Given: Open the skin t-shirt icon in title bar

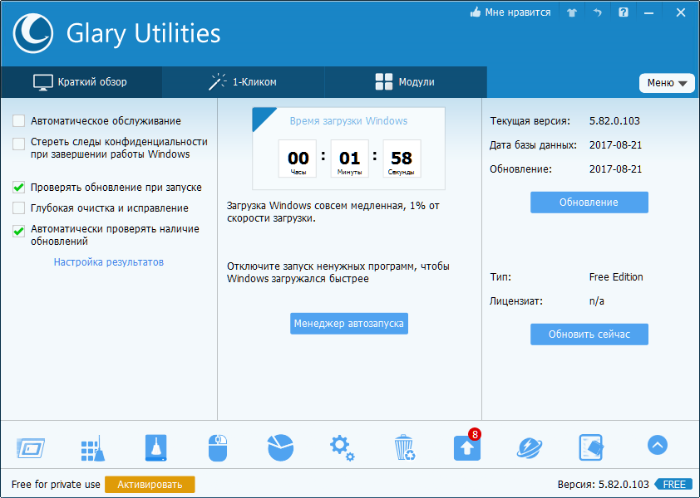Looking at the screenshot, I should pyautogui.click(x=571, y=12).
